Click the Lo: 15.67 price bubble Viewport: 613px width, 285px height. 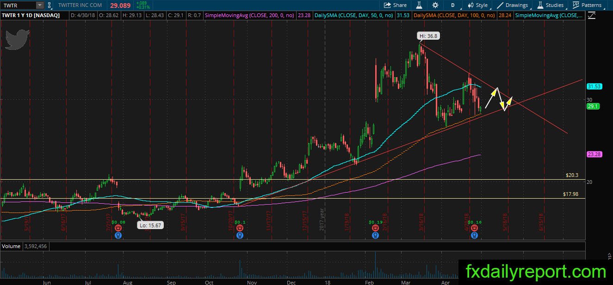[x=150, y=225]
